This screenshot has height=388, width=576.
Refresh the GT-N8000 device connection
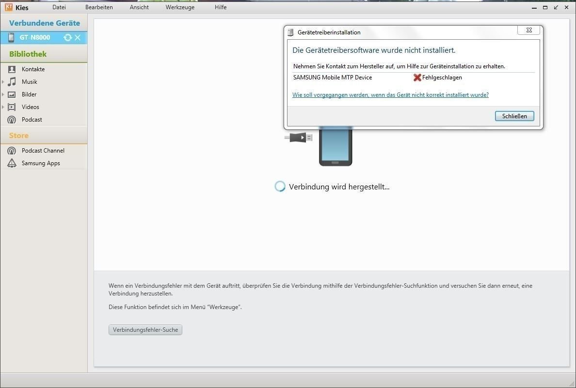click(67, 37)
